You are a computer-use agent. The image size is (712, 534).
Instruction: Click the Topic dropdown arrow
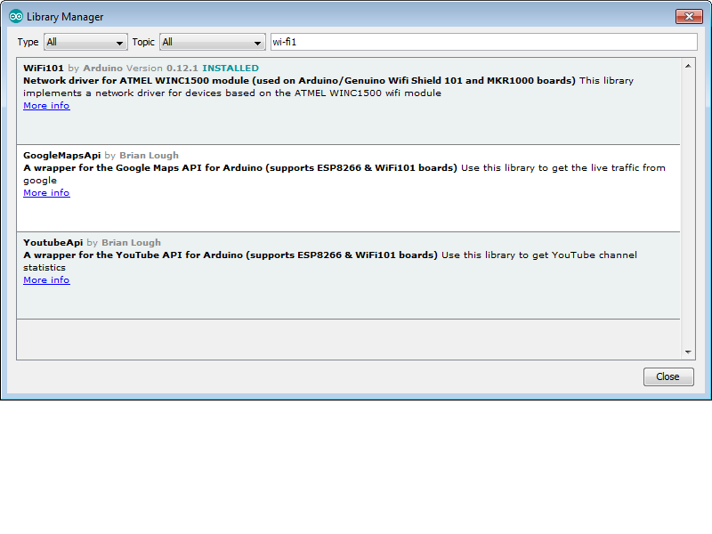coord(258,42)
